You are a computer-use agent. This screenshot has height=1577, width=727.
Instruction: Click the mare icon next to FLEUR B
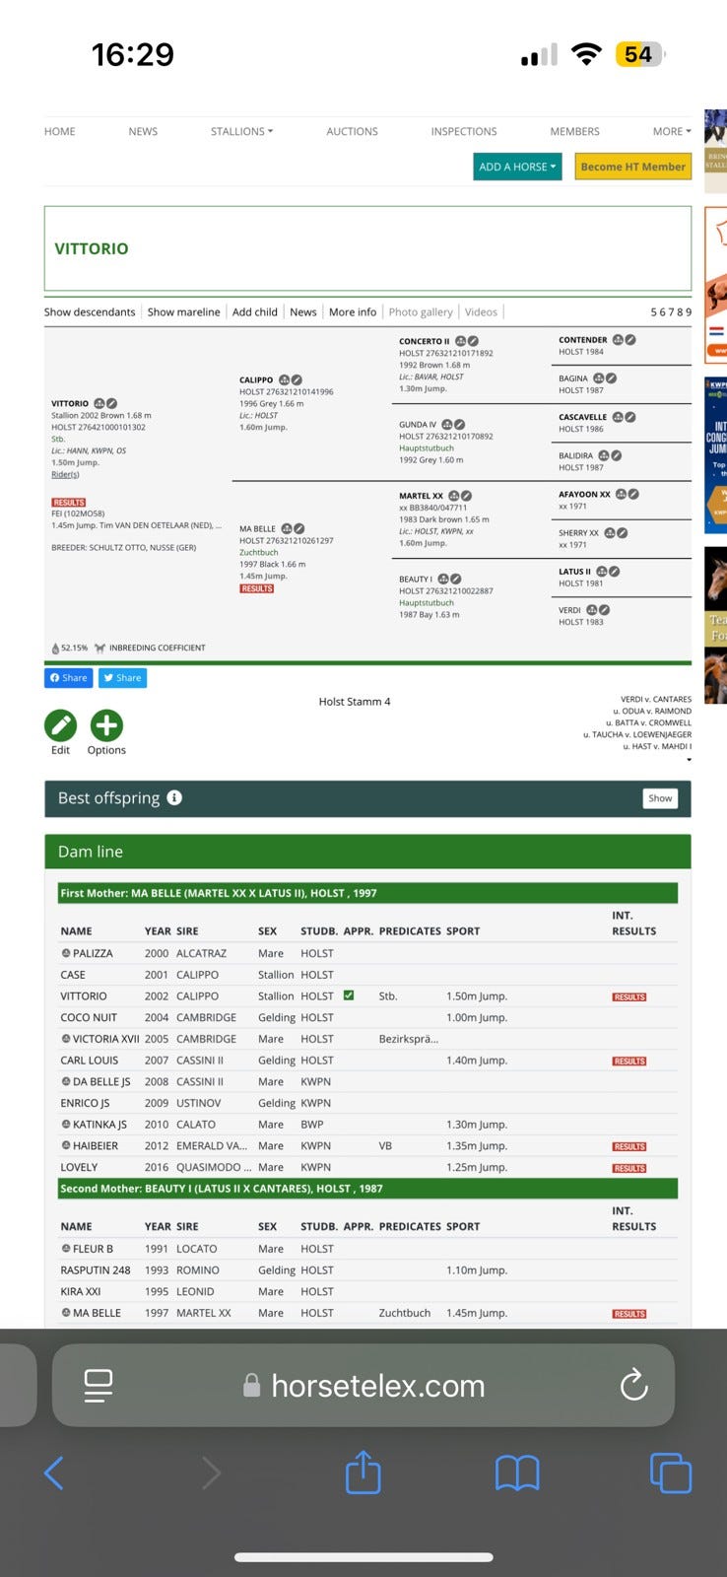click(x=66, y=1249)
